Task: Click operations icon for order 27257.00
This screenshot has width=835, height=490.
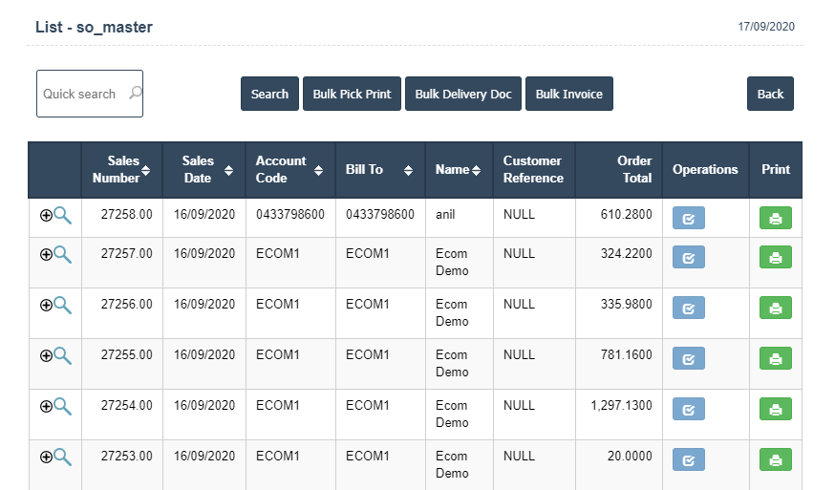Action: (x=688, y=257)
